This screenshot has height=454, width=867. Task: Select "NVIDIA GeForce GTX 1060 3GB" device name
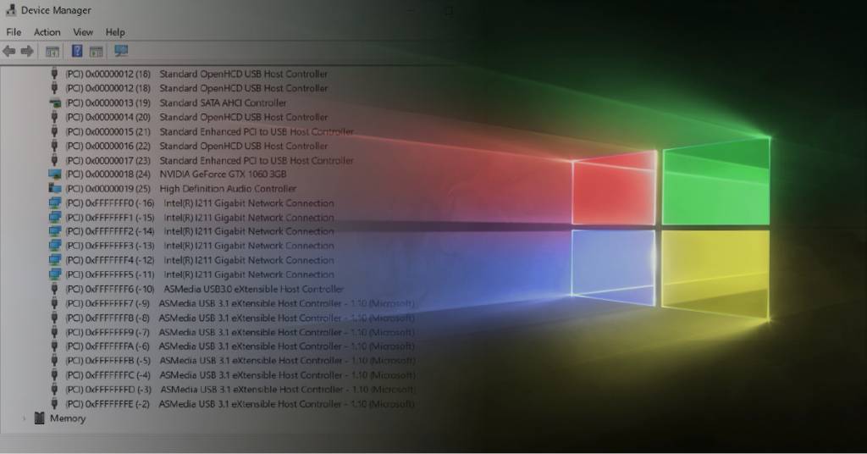tap(223, 174)
